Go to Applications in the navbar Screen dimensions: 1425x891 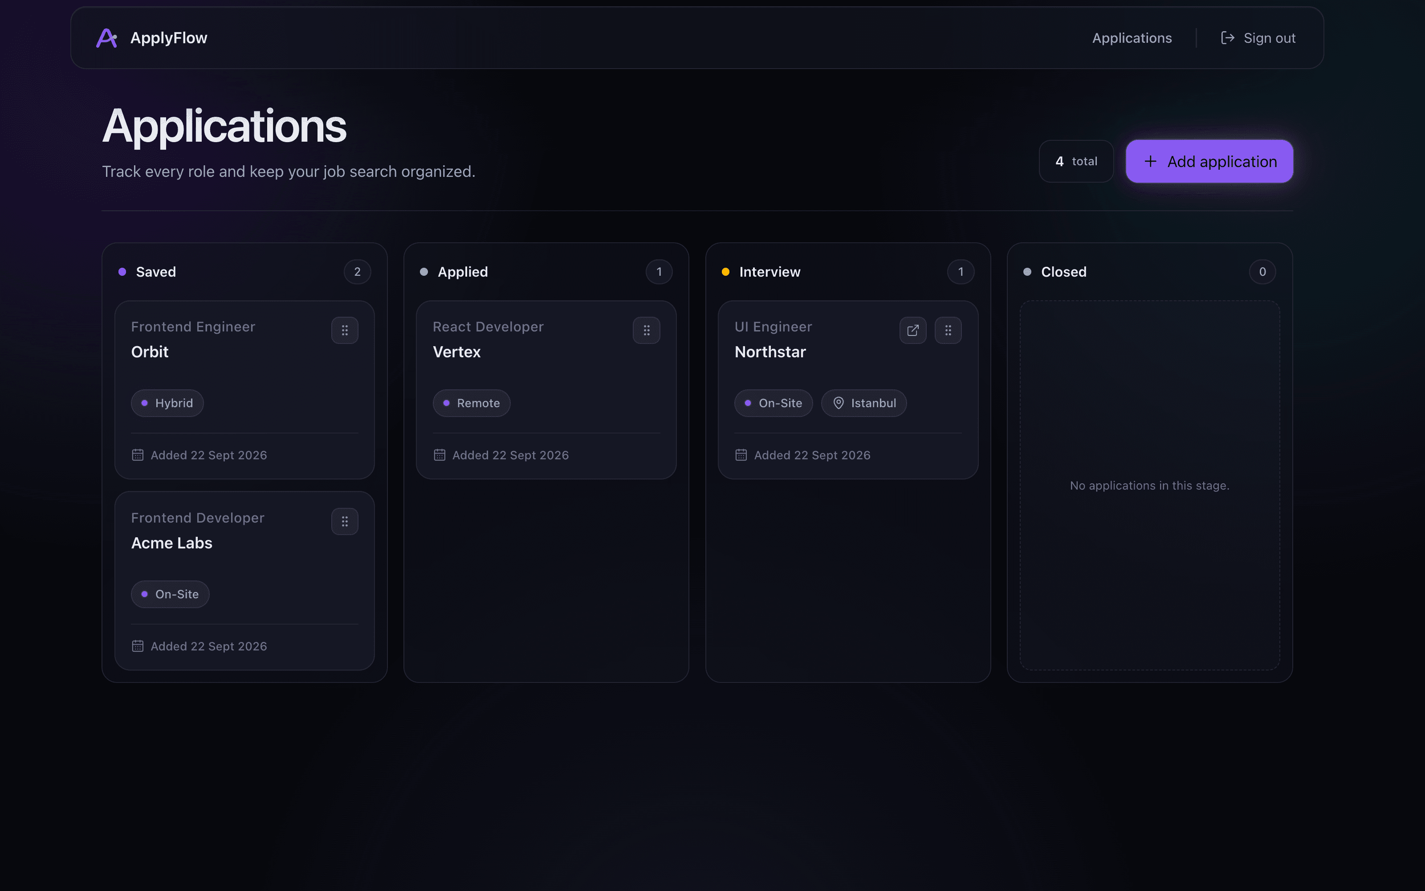coord(1132,38)
